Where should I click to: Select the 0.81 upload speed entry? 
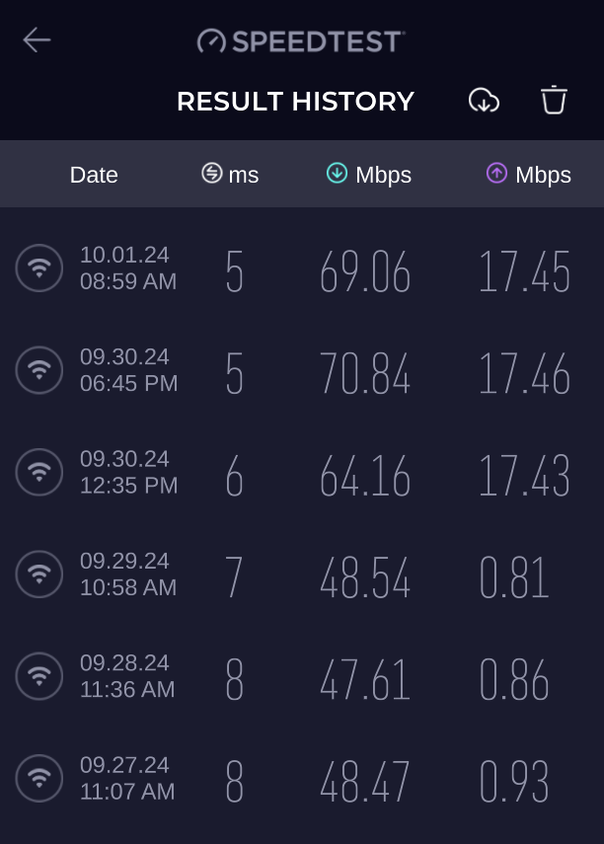tap(514, 578)
